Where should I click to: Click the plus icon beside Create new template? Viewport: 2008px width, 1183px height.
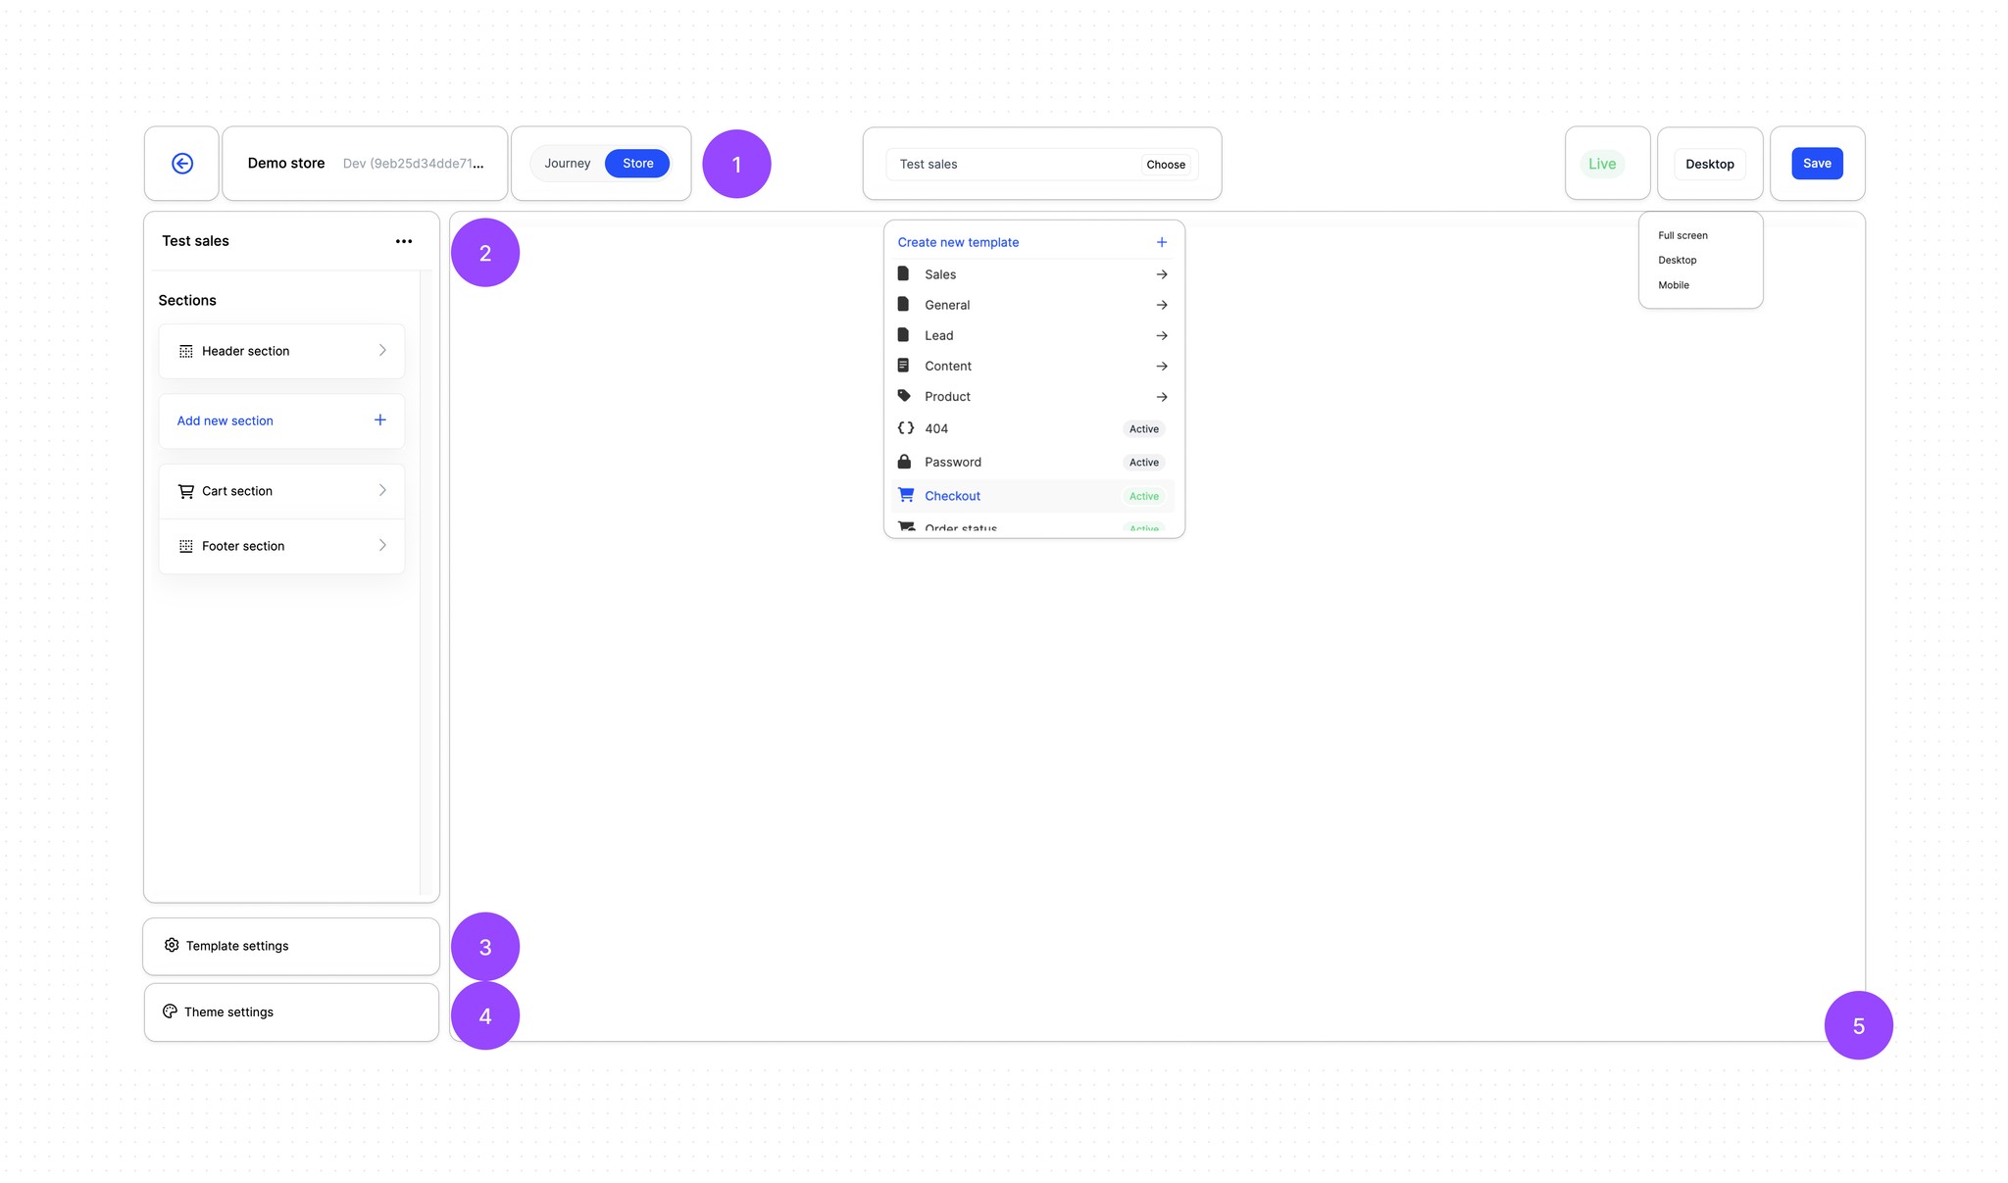coord(1162,242)
